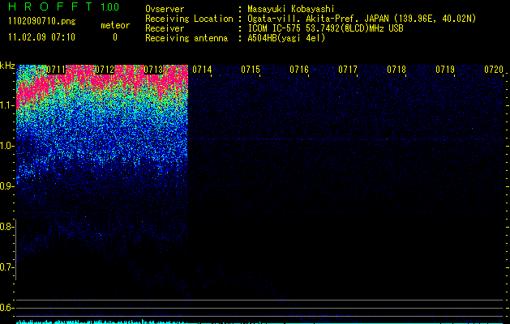Click the 0712 time marker
Screen dimensions: 510x324
pyautogui.click(x=105, y=70)
